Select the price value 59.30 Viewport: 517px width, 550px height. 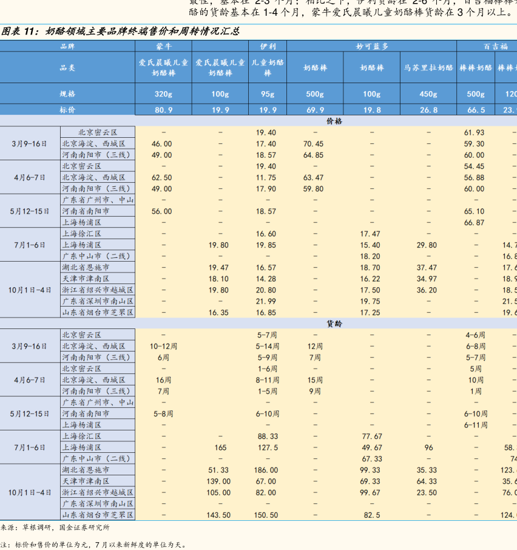click(x=475, y=144)
